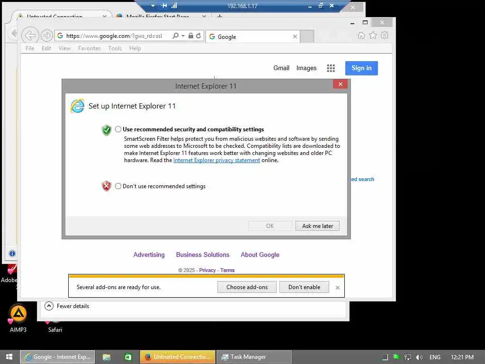Select the Mozilla Firefox Start Page tab
Screen dimensions: 485x364
pyautogui.click(x=161, y=16)
